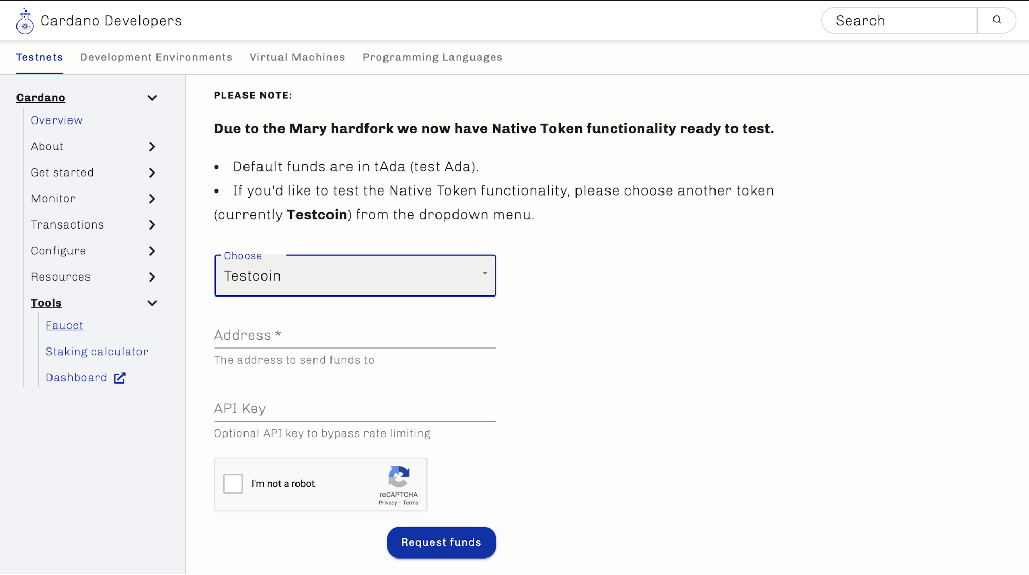Open the Virtual Machines tab

297,57
